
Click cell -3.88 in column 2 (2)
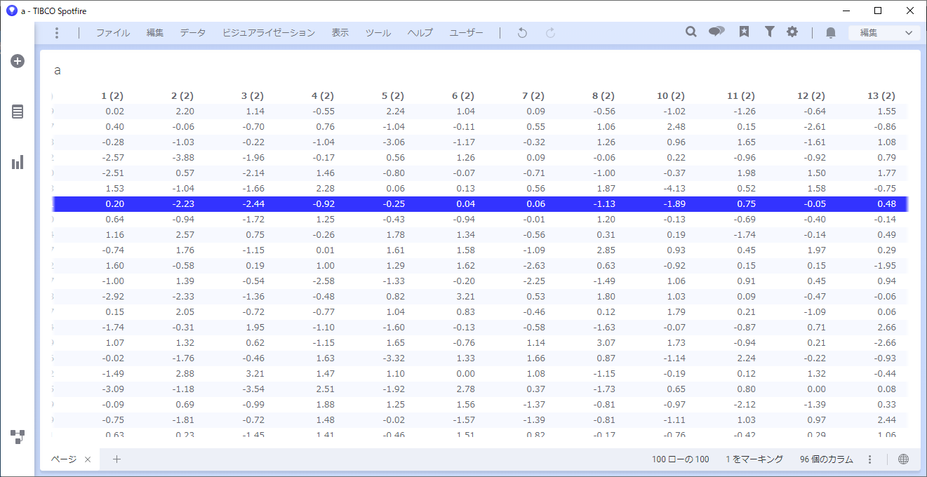tap(183, 158)
